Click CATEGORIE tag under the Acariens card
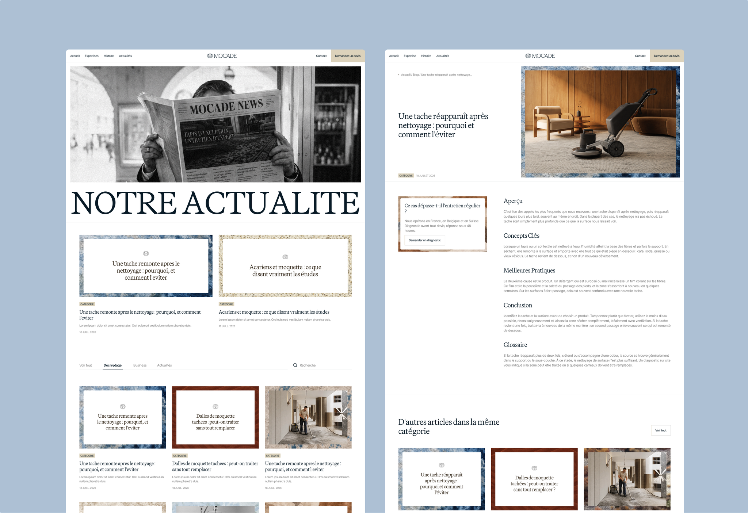 click(x=226, y=304)
